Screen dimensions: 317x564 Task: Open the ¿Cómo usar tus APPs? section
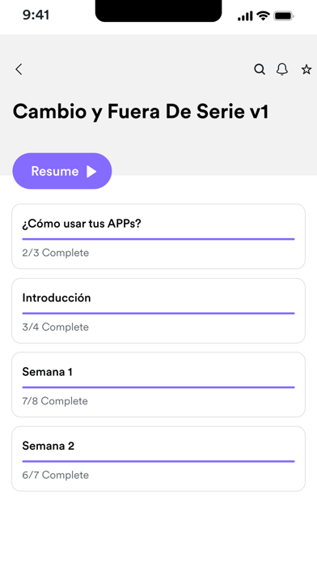click(158, 237)
